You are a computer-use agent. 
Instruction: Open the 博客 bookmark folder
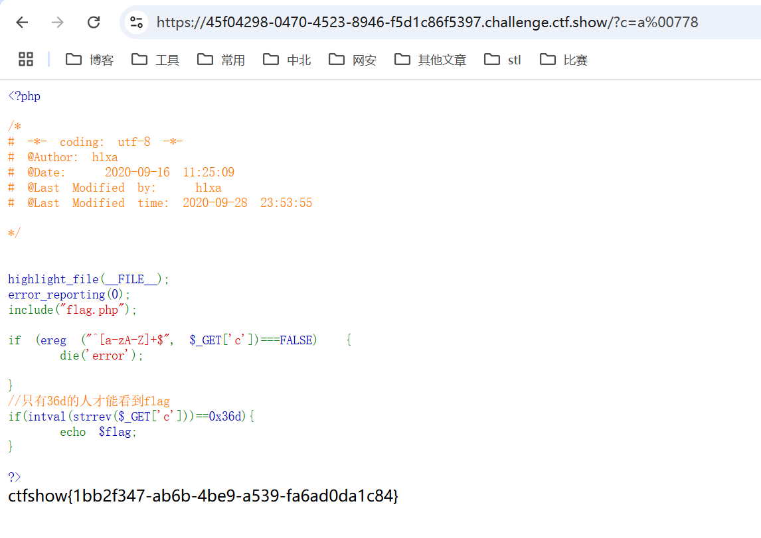[x=90, y=60]
